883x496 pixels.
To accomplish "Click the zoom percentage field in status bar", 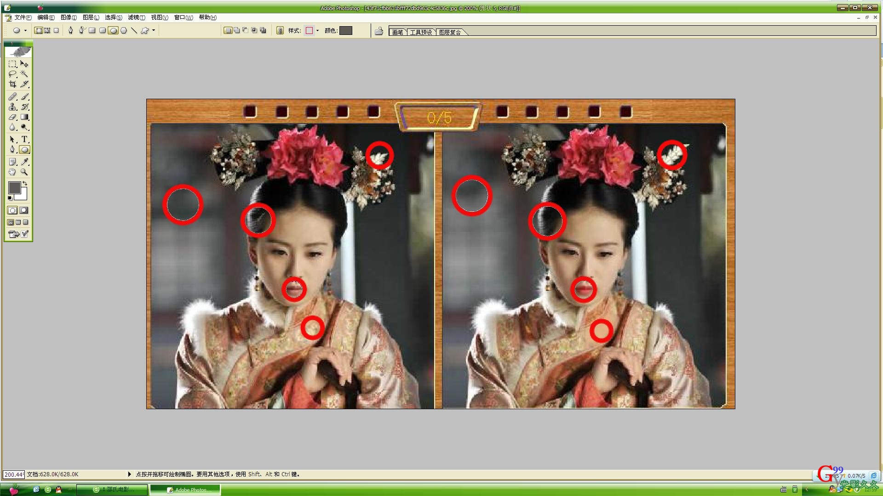I will click(13, 474).
